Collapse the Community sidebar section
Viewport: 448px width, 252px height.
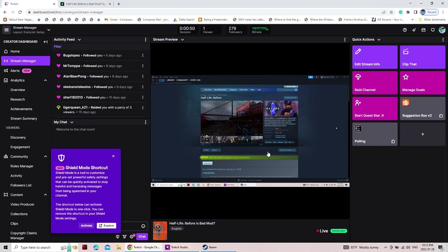coord(45,156)
